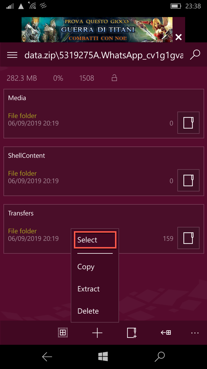The height and width of the screenshot is (369, 207).
Task: Toggle selection box for Transfers folder
Action: pos(189,238)
